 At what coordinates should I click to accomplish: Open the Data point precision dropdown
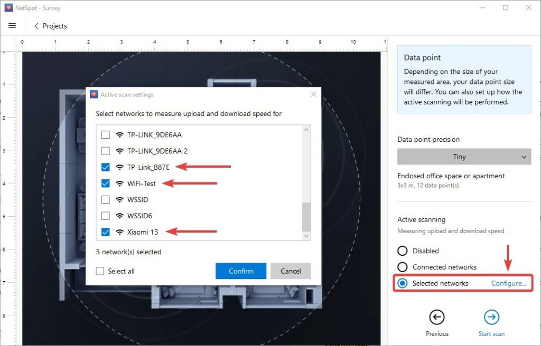[x=464, y=157]
